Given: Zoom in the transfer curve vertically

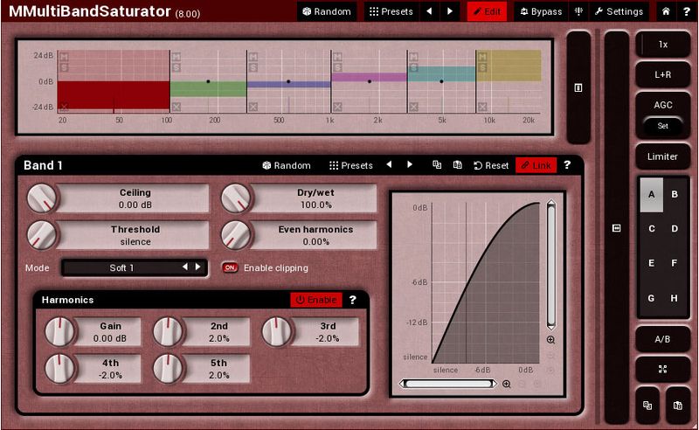Looking at the screenshot, I should [551, 340].
